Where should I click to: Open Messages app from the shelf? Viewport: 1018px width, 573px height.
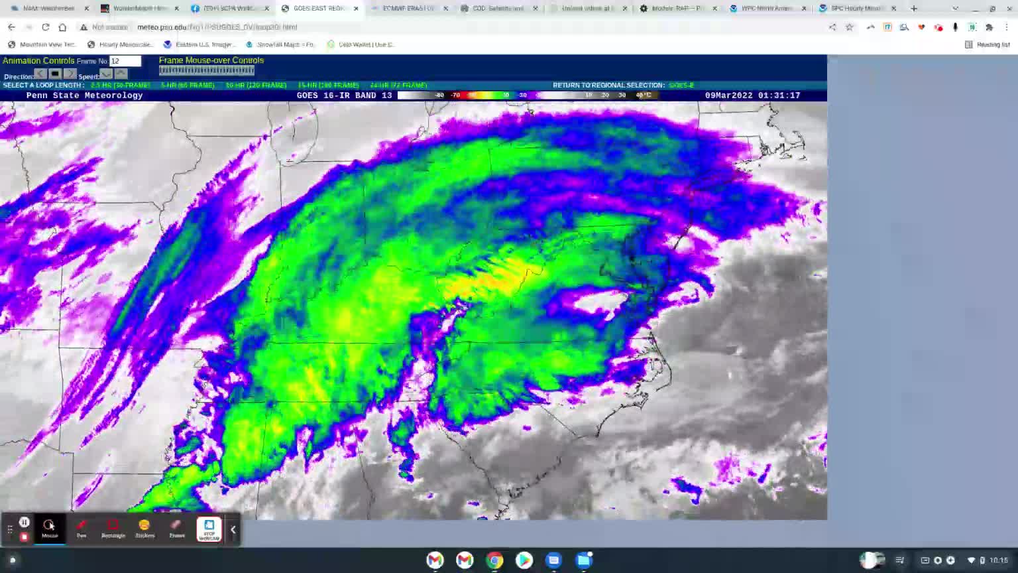click(553, 560)
